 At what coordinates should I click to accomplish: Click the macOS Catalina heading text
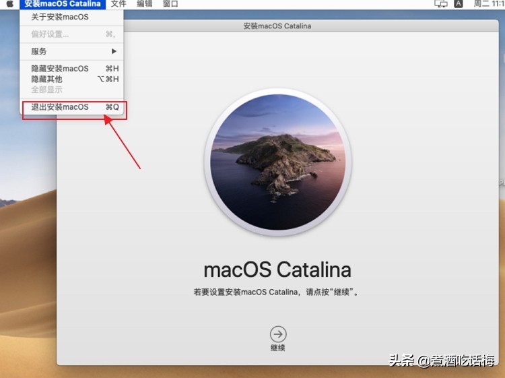(x=277, y=270)
